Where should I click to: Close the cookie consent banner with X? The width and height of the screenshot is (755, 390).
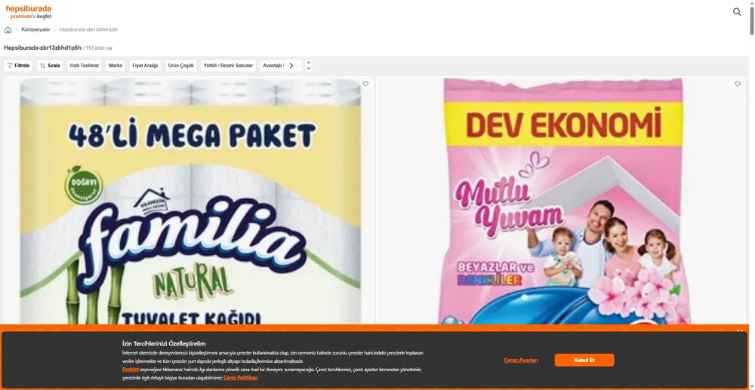pos(739,331)
